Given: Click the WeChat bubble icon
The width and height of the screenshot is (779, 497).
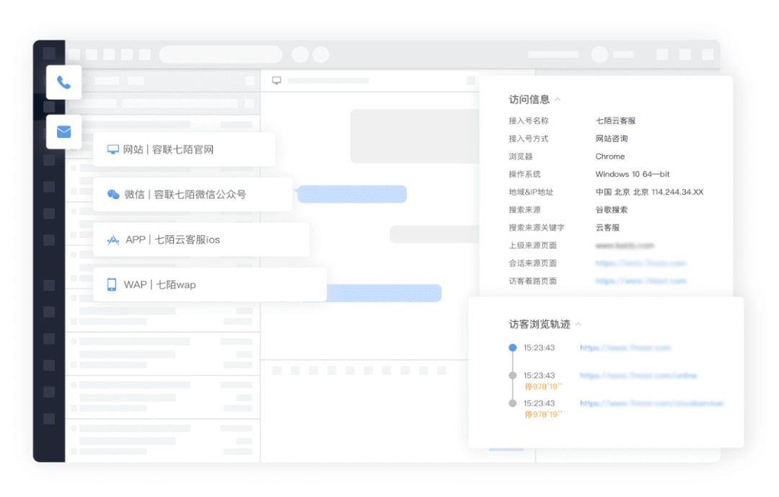Looking at the screenshot, I should click(113, 194).
